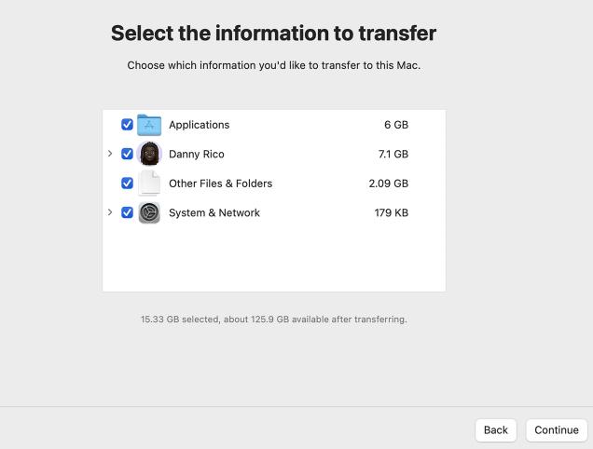Click the 15.33 GB selected status text
Image resolution: width=593 pixels, height=449 pixels.
tap(273, 320)
